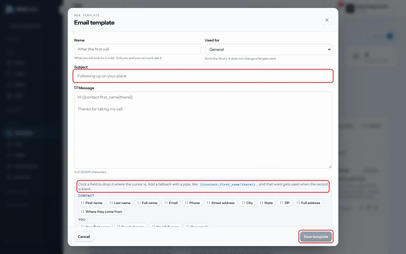
Task: Insert the Full address field chip
Action: 308,203
